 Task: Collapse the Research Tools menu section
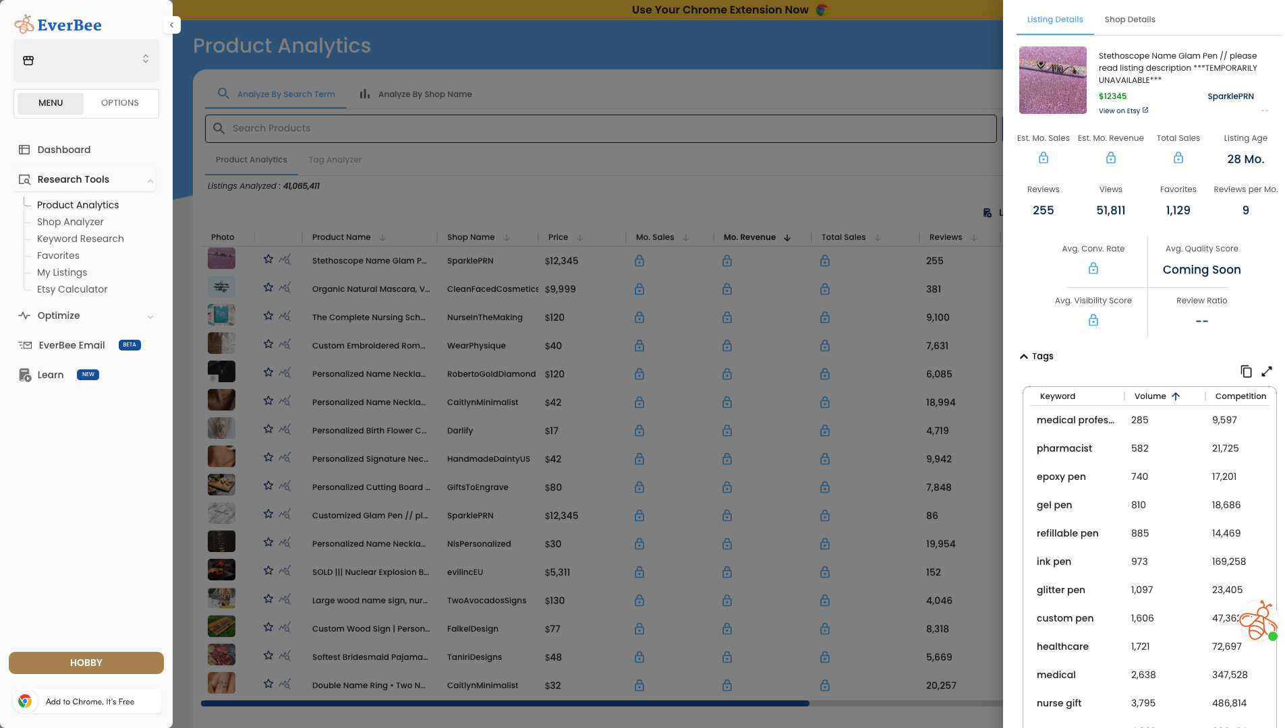pyautogui.click(x=150, y=180)
